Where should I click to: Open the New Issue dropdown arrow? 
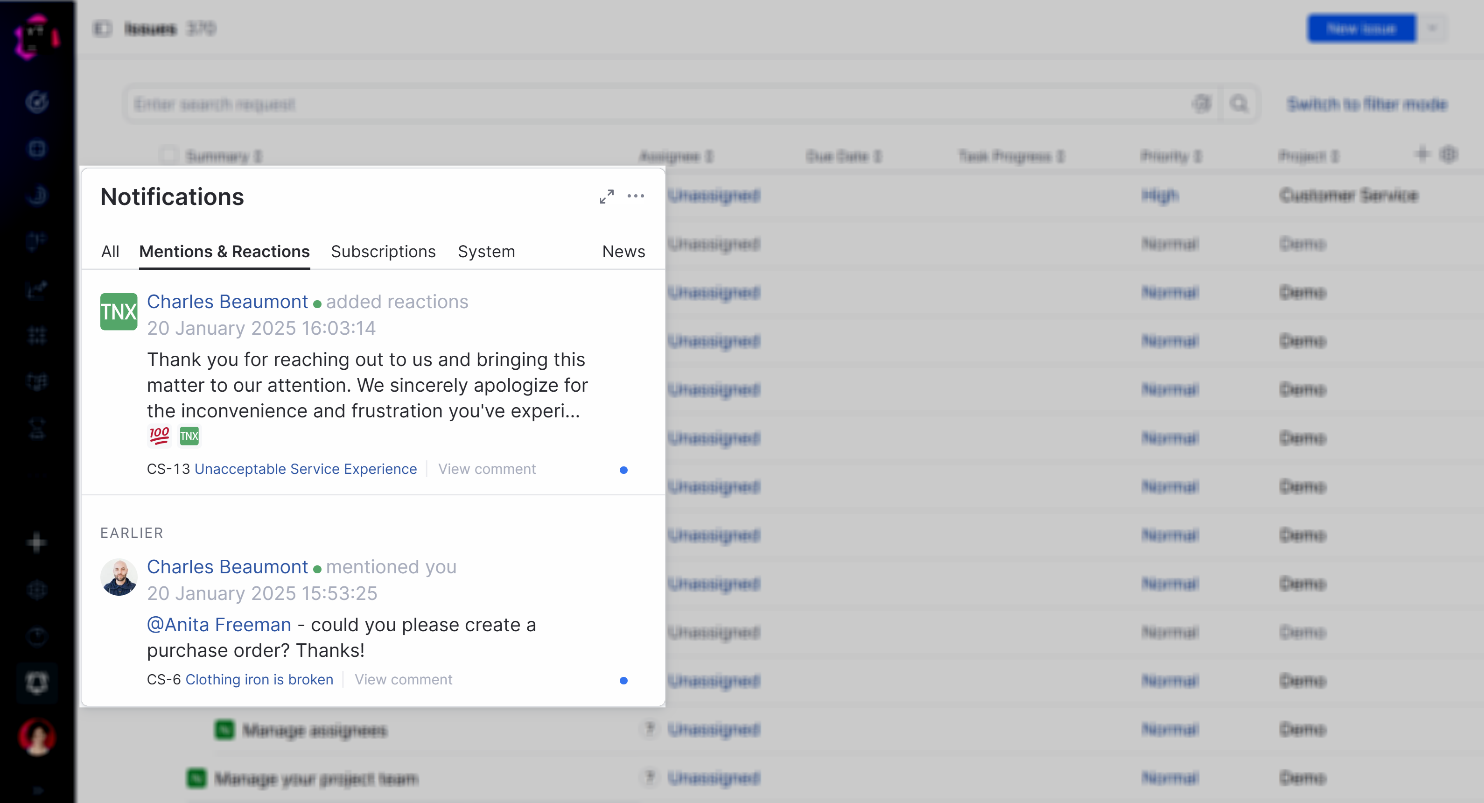point(1433,28)
